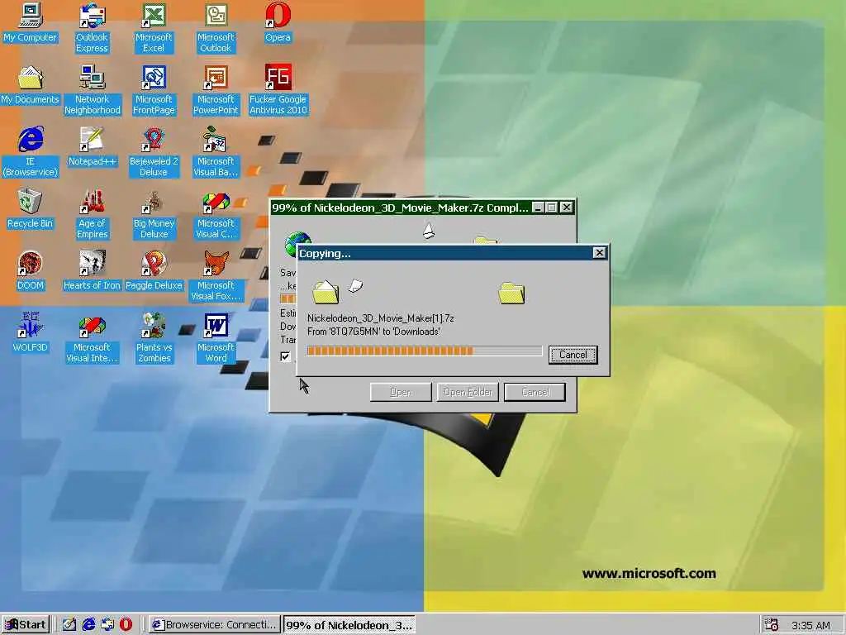Maximize the Nickelodeon download window
This screenshot has width=846, height=635.
(551, 208)
